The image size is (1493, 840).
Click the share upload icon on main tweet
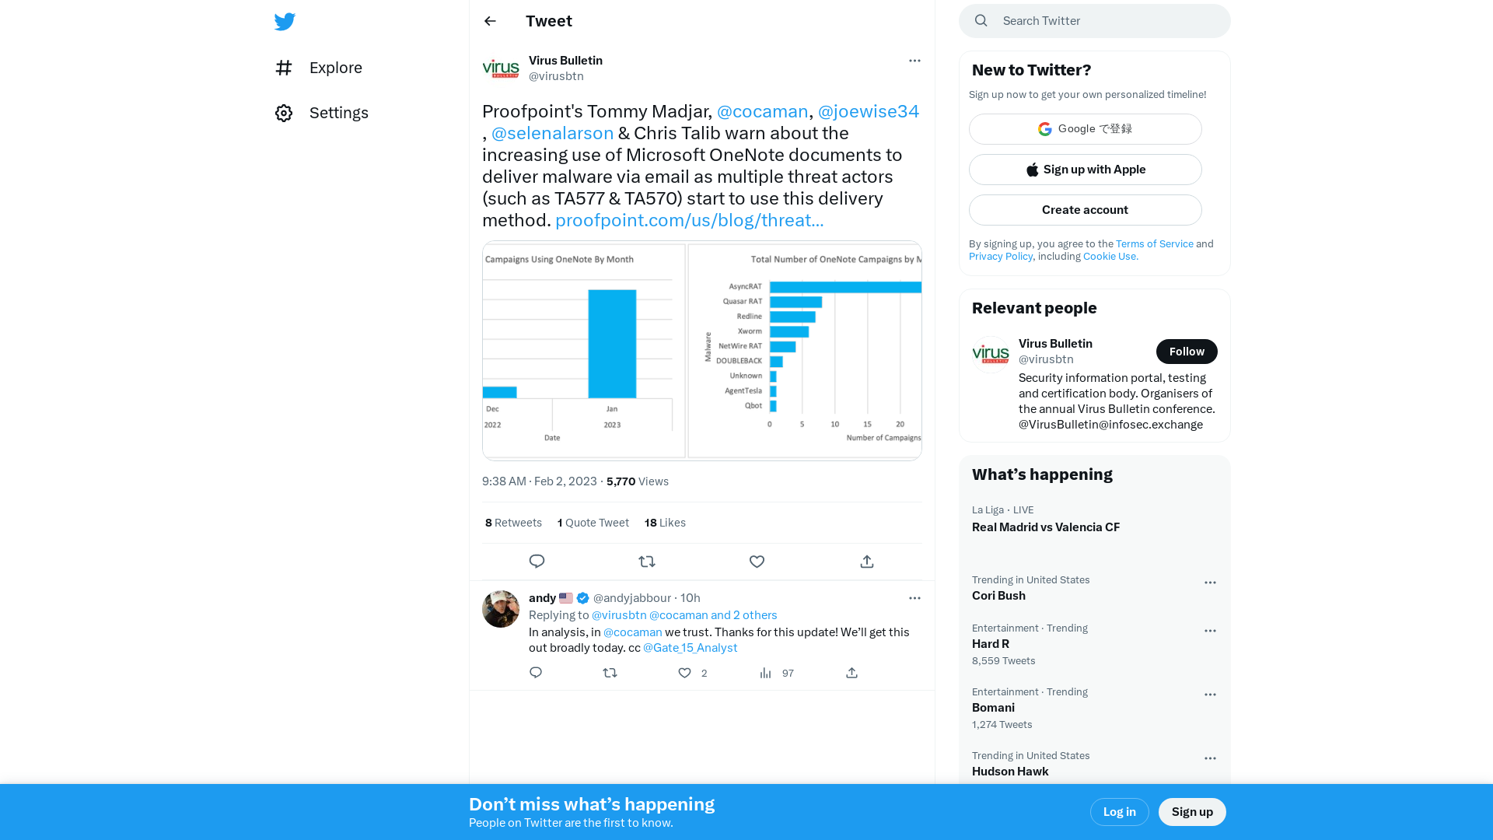click(x=866, y=561)
